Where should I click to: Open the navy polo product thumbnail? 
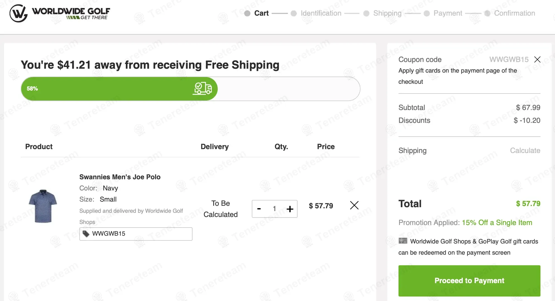43,206
